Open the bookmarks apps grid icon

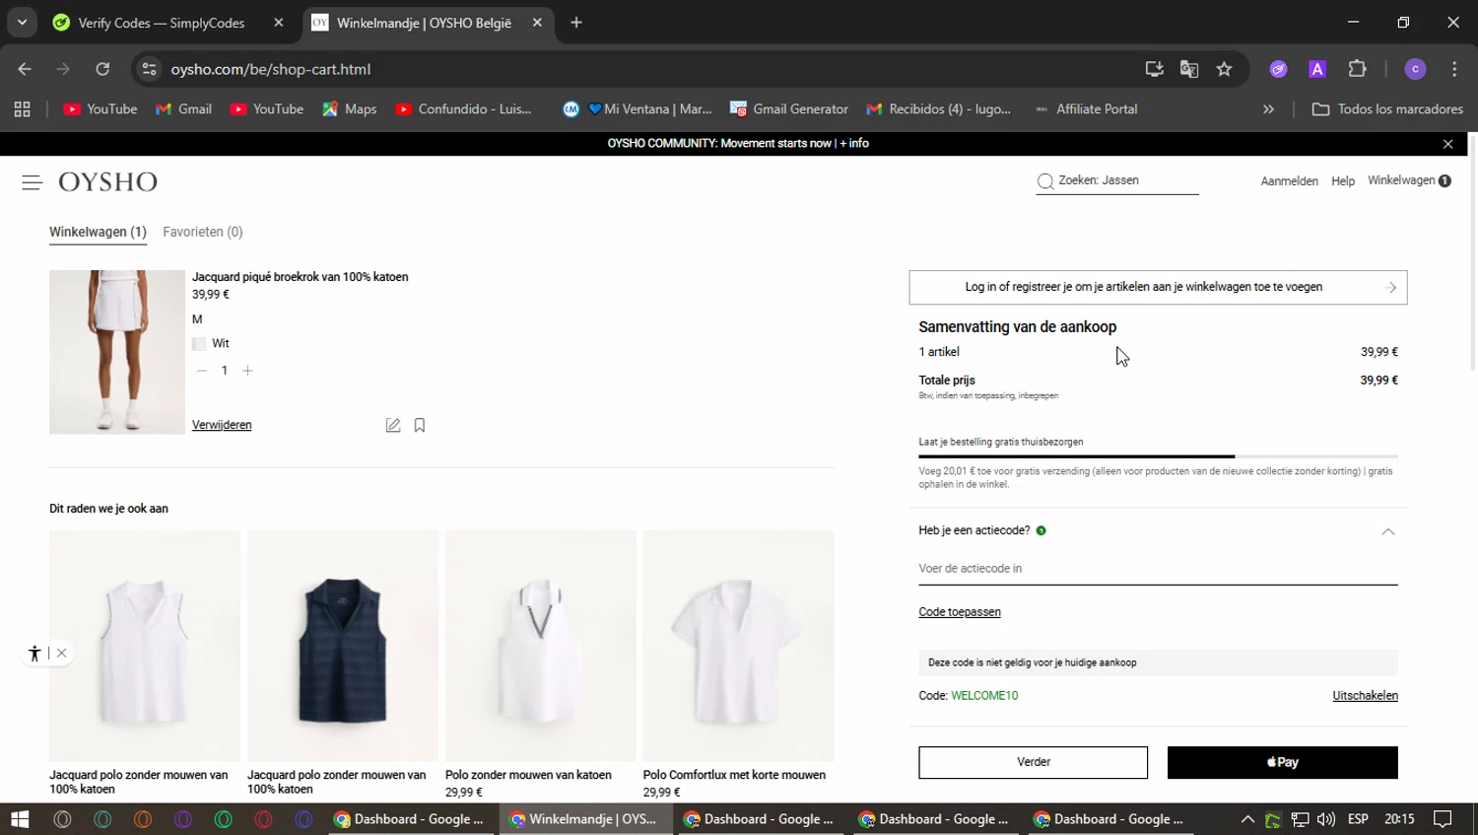[x=22, y=109]
